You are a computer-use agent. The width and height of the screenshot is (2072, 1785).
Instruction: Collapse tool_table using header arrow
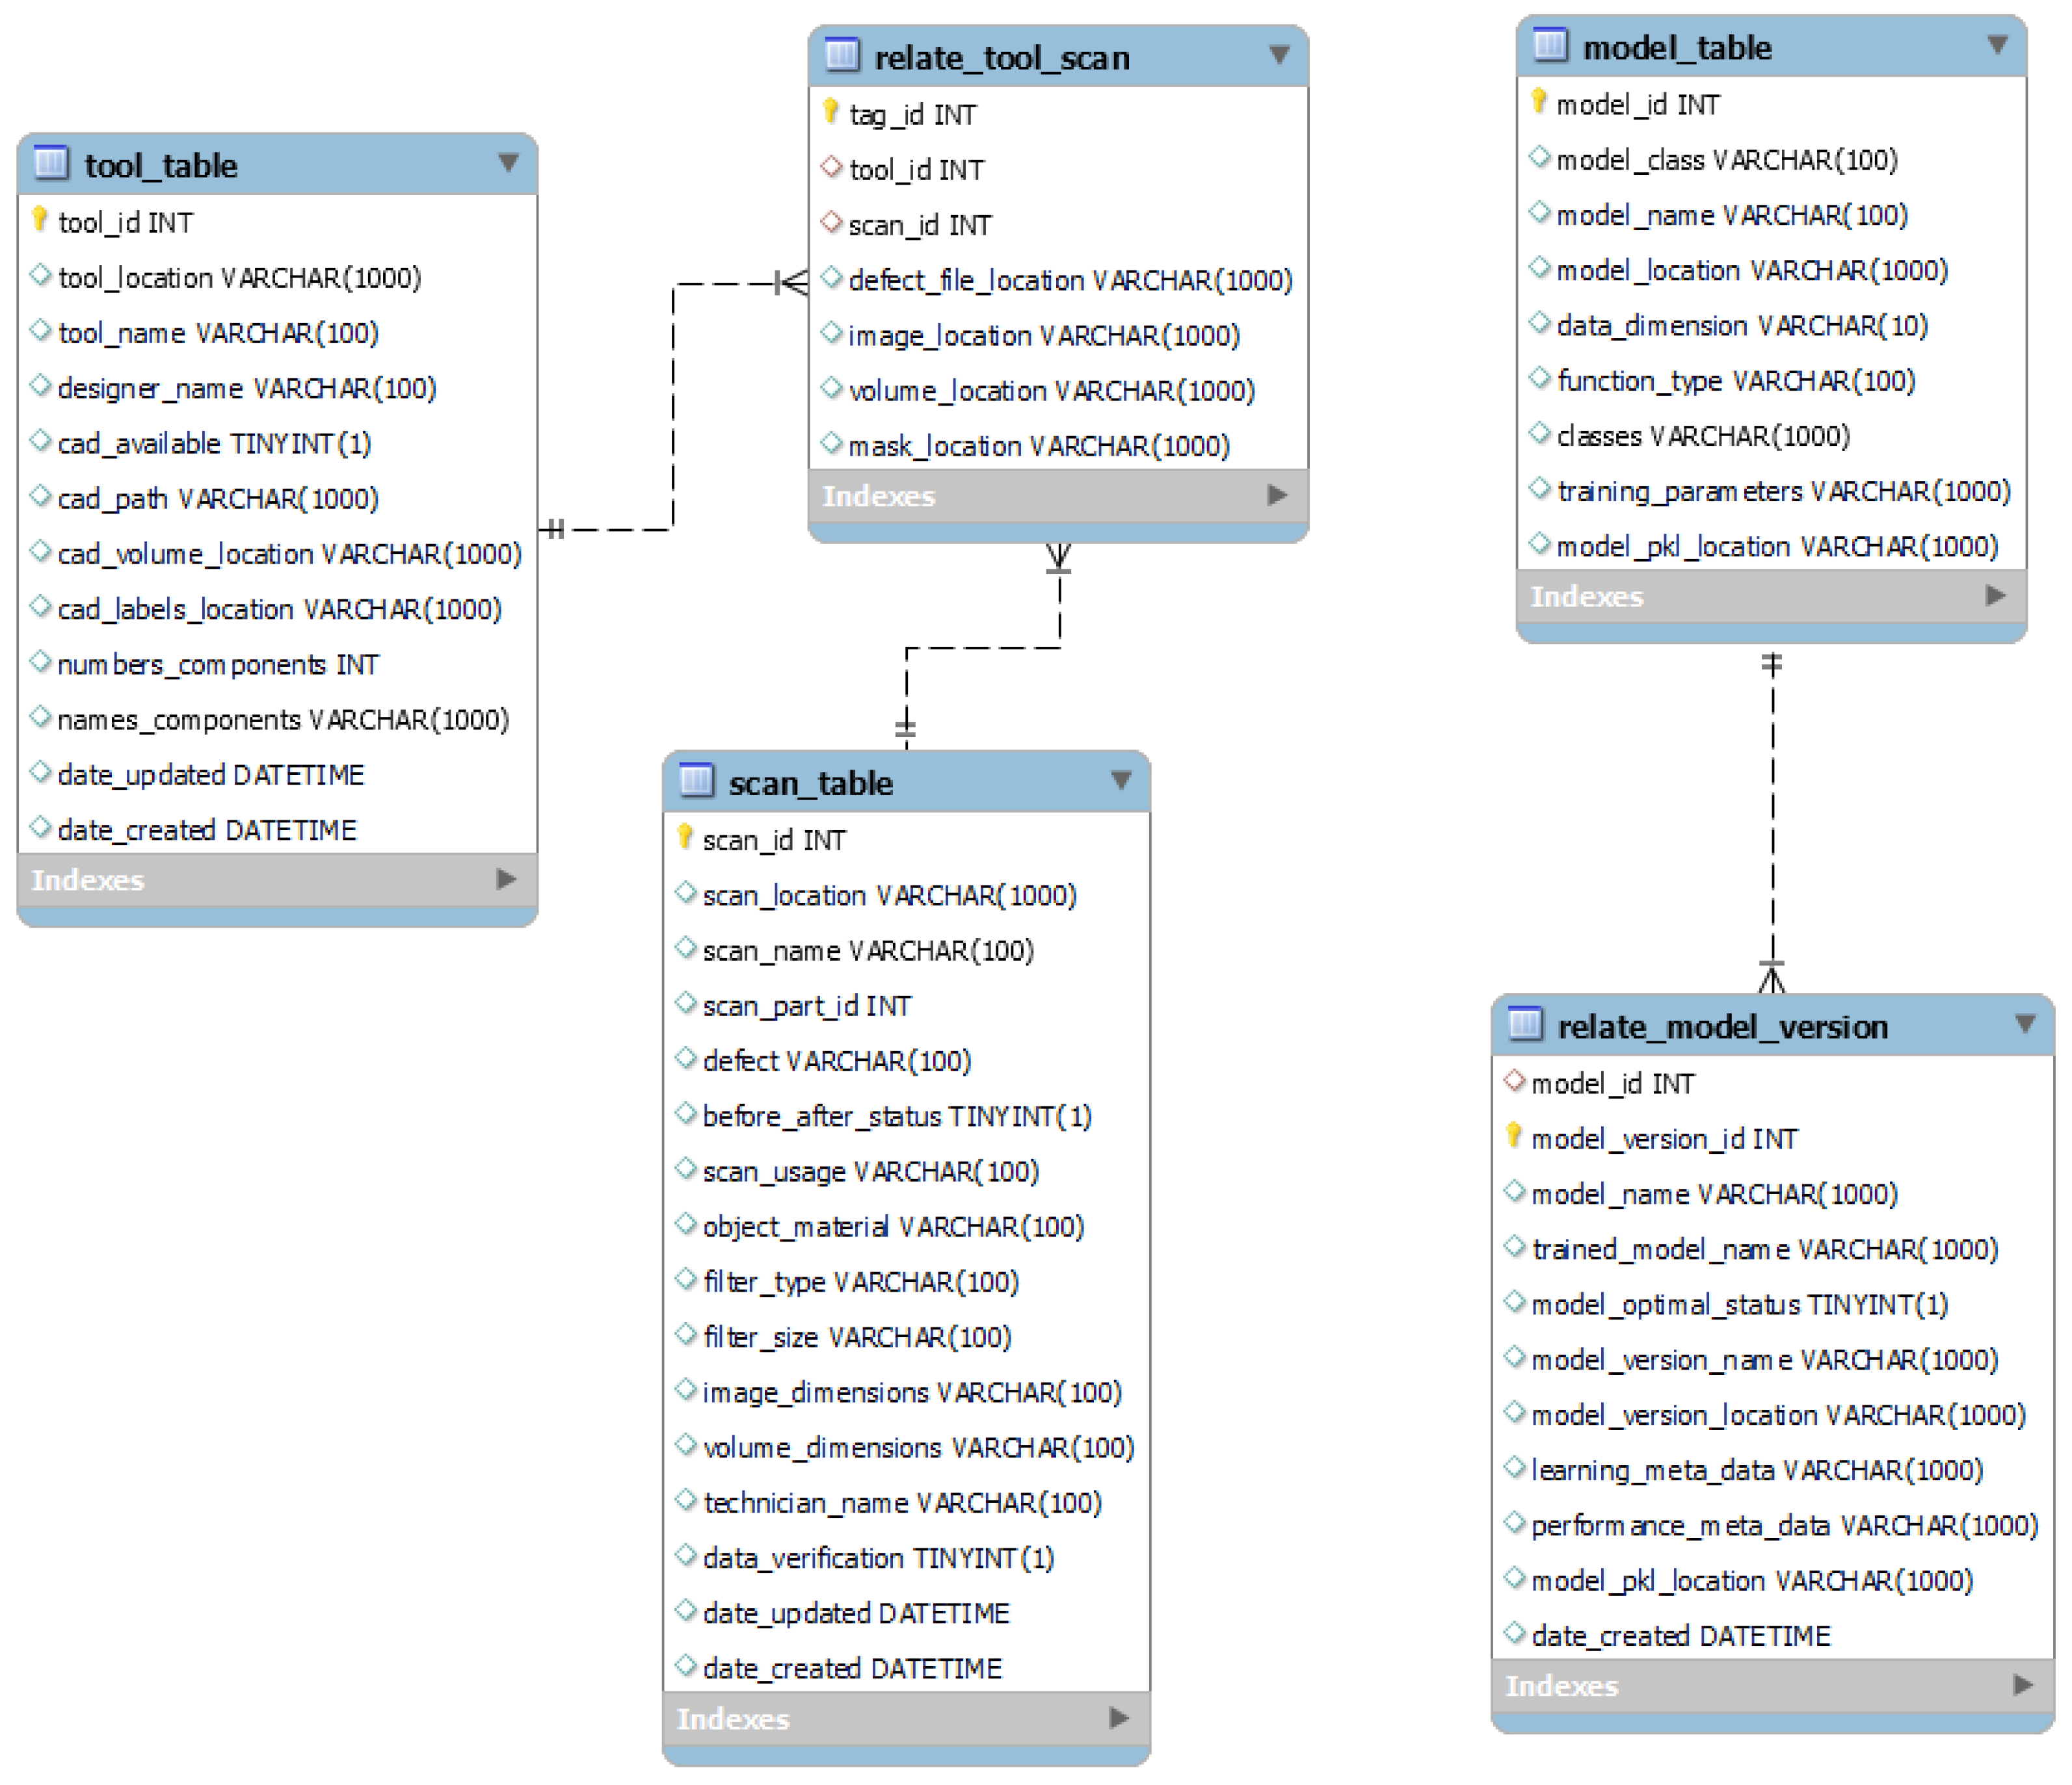[508, 162]
